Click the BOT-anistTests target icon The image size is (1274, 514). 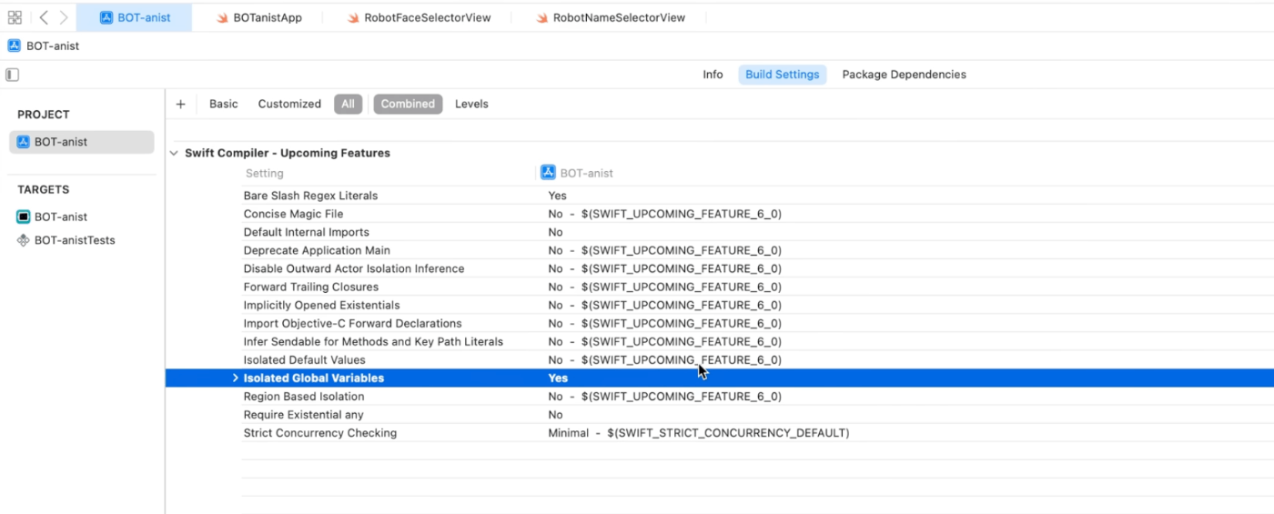click(24, 240)
